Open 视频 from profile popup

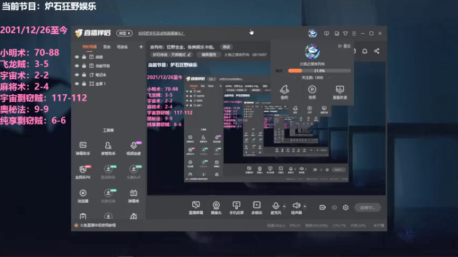click(x=312, y=92)
